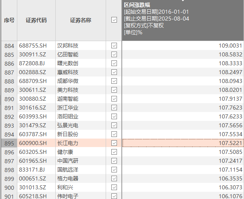The width and height of the screenshot is (244, 199).
Task: Select code cell 000651.SZ
Action: pyautogui.click(x=36, y=178)
